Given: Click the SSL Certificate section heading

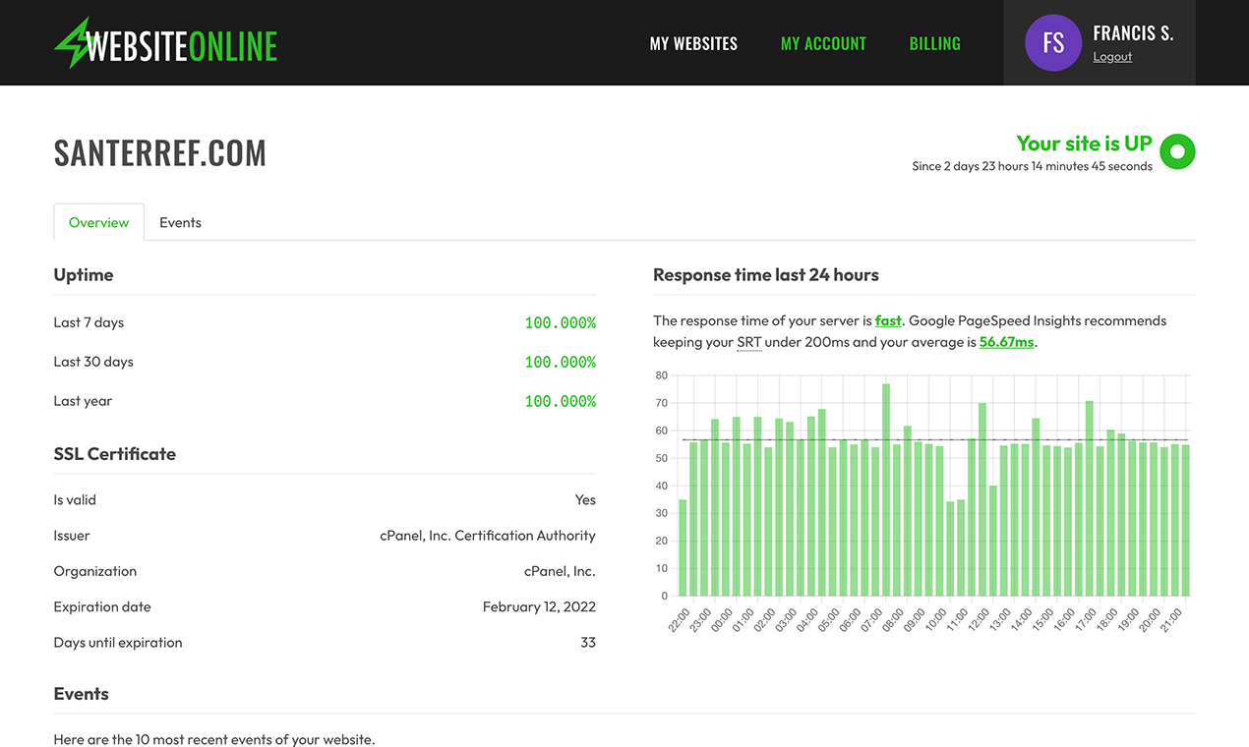Looking at the screenshot, I should 115,454.
